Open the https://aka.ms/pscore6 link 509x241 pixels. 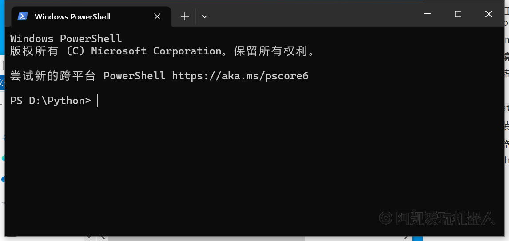[240, 76]
